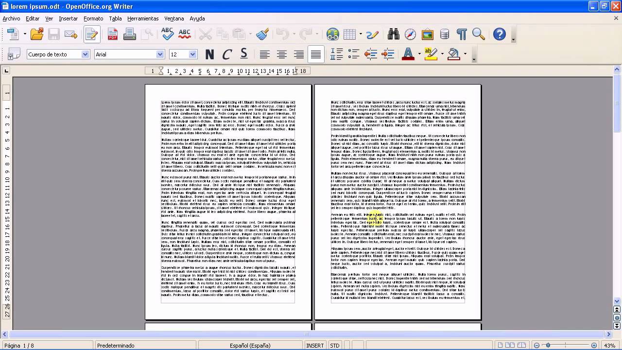The image size is (622, 350).
Task: Toggle Edit File mode icon
Action: click(x=92, y=35)
